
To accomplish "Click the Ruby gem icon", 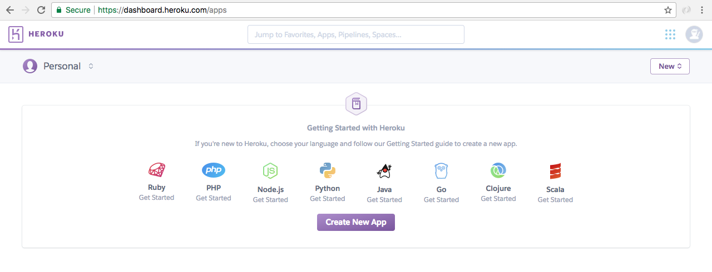I will pyautogui.click(x=156, y=170).
